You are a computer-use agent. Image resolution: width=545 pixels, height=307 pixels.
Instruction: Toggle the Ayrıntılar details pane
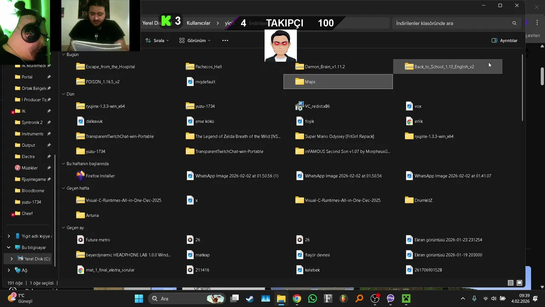pos(505,41)
